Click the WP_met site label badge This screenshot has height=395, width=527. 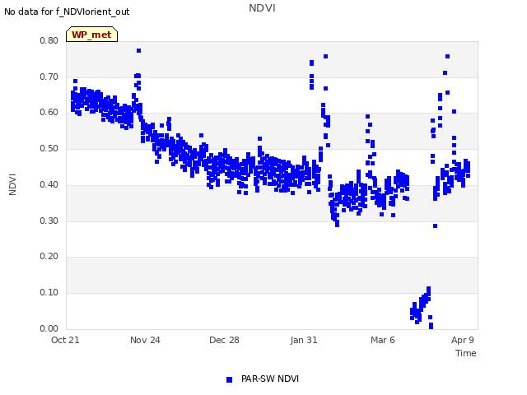click(91, 35)
